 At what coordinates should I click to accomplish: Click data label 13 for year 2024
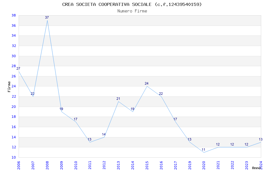point(261,139)
